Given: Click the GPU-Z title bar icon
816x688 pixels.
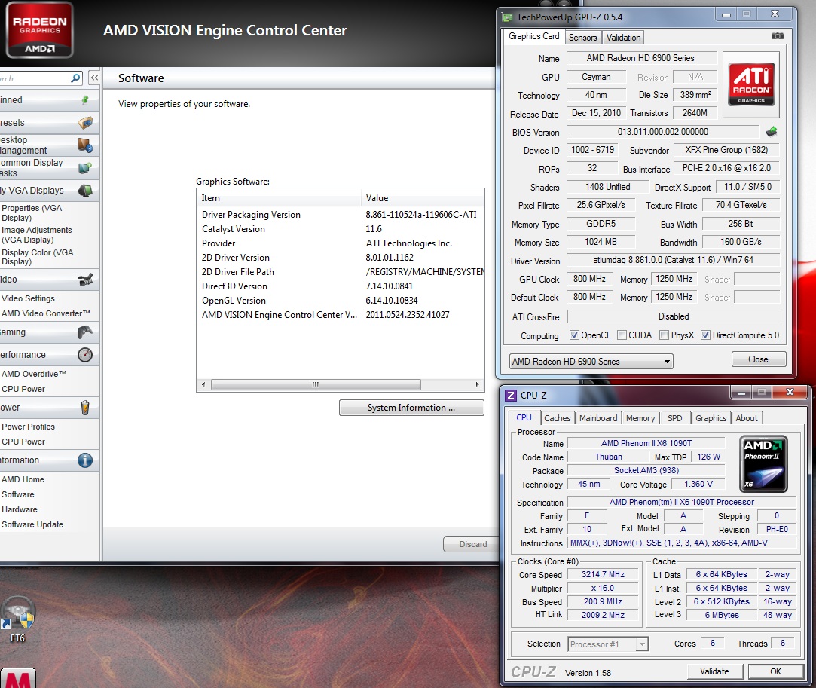Looking at the screenshot, I should 507,17.
